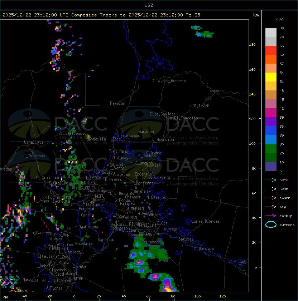Click the 'M_Caseros' place label
The width and height of the screenshot is (298, 301).
(156, 197)
